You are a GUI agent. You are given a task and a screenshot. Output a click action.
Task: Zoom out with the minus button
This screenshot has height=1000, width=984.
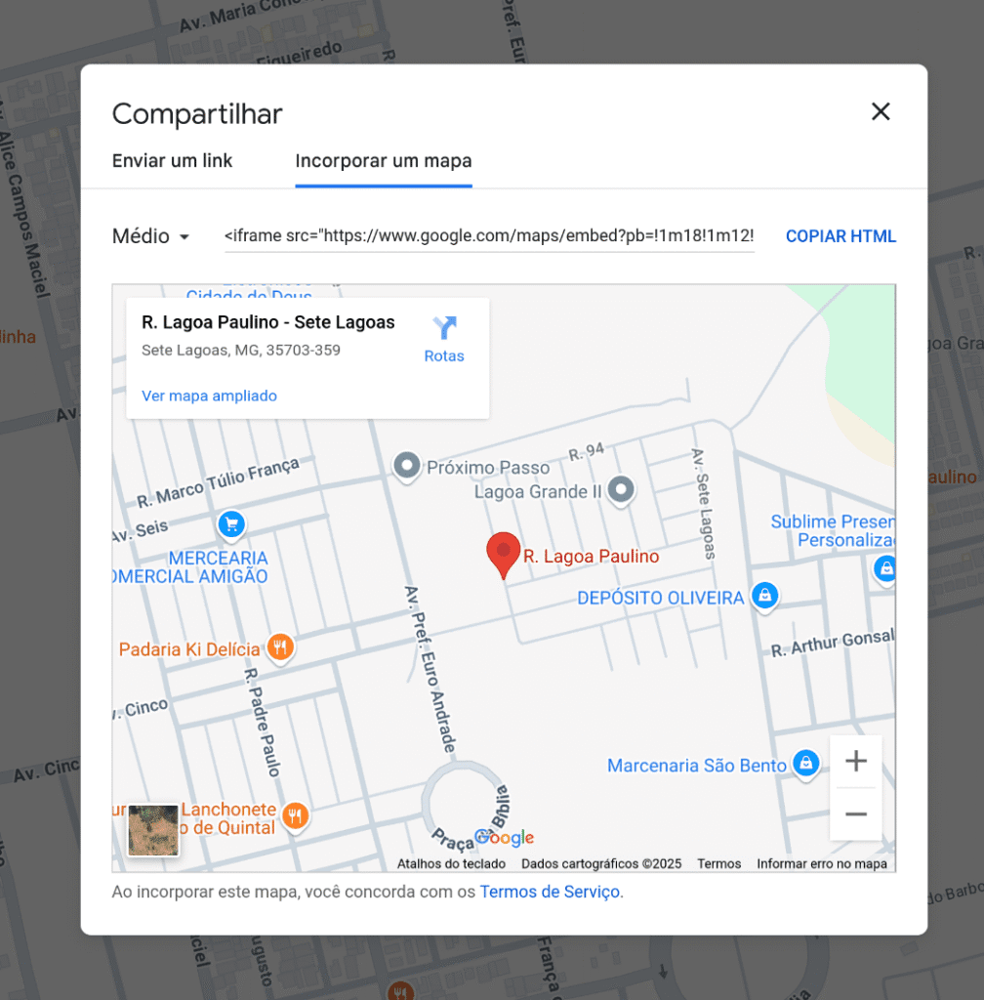[856, 814]
